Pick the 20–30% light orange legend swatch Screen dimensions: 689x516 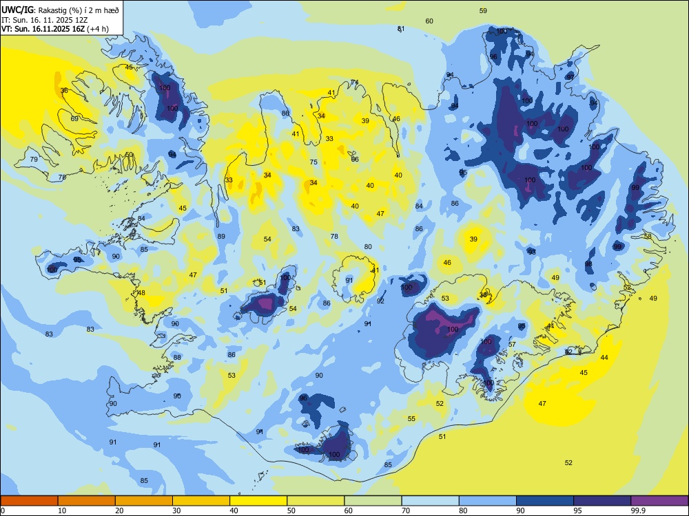tap(144, 501)
